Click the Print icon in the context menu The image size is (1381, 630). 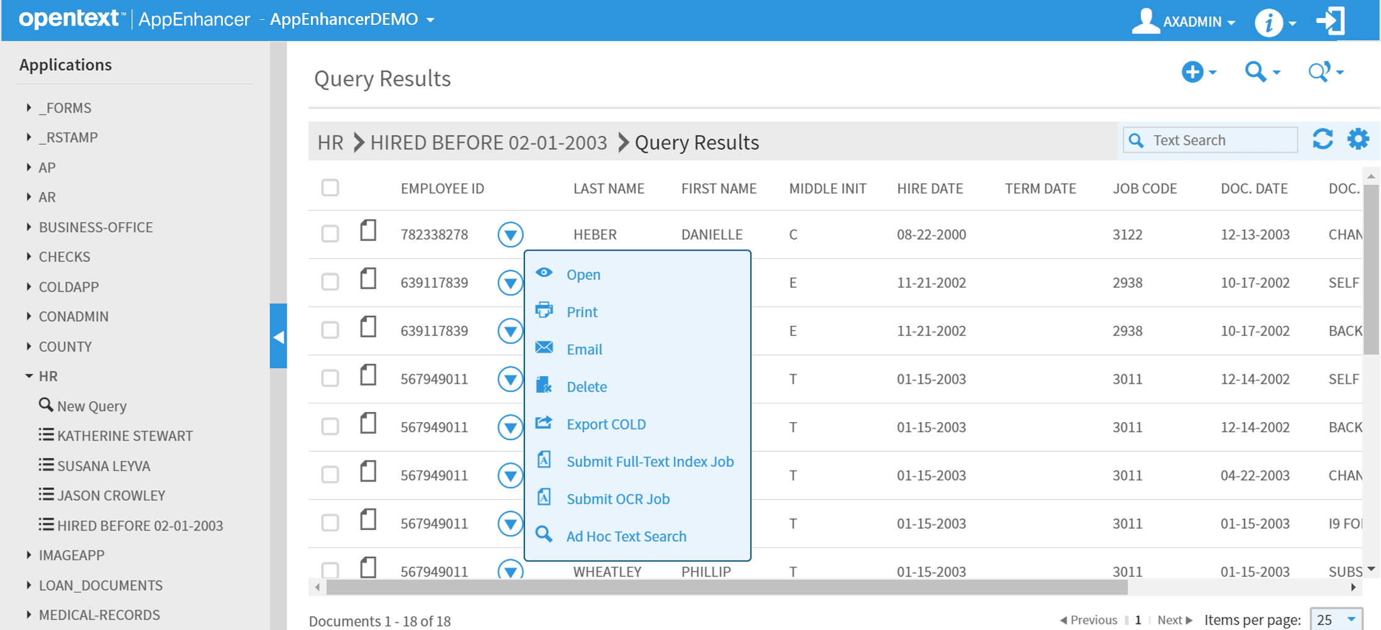point(544,310)
